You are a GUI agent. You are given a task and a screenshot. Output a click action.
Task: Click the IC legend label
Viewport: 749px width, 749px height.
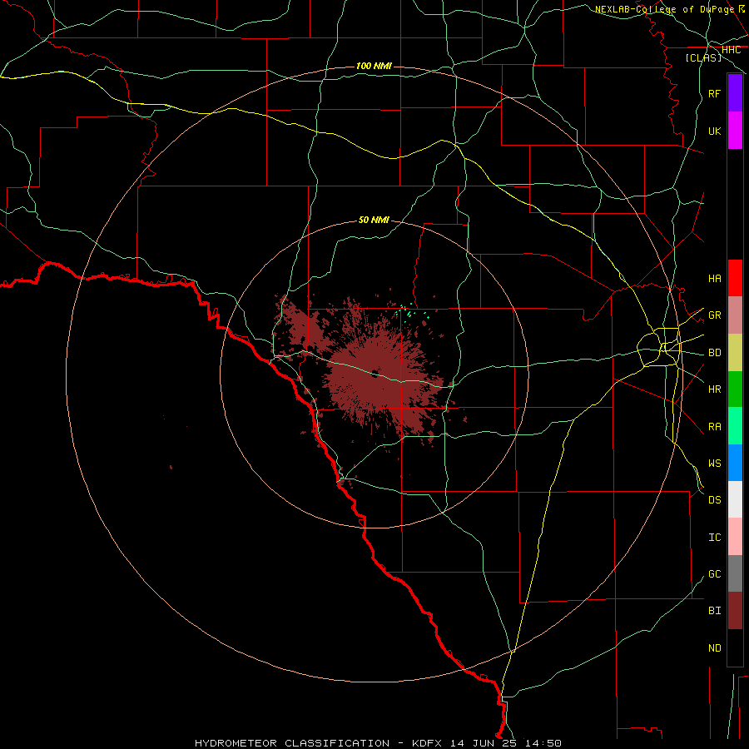click(x=714, y=537)
